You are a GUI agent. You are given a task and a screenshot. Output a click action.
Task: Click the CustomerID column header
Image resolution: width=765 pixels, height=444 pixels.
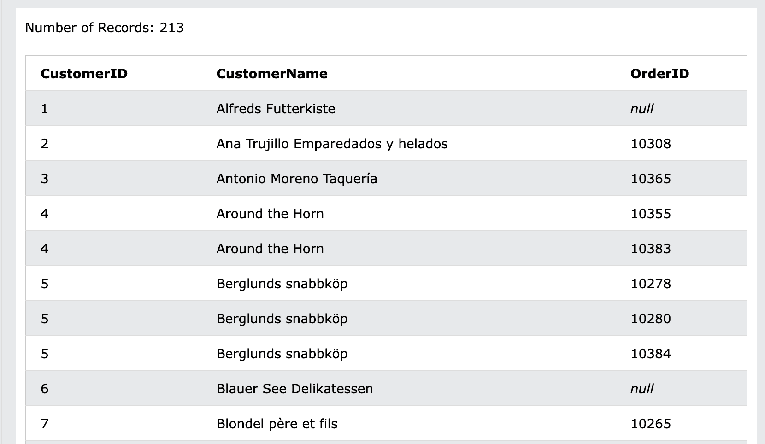pyautogui.click(x=84, y=74)
